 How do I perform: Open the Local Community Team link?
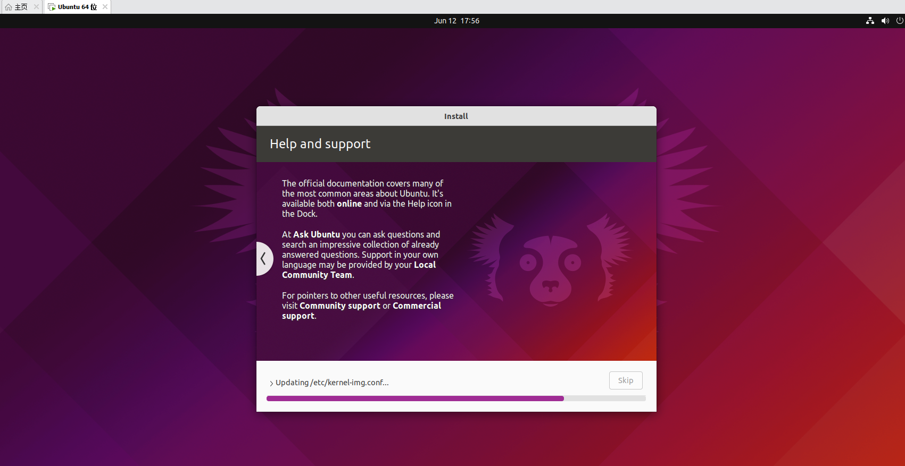pos(359,270)
